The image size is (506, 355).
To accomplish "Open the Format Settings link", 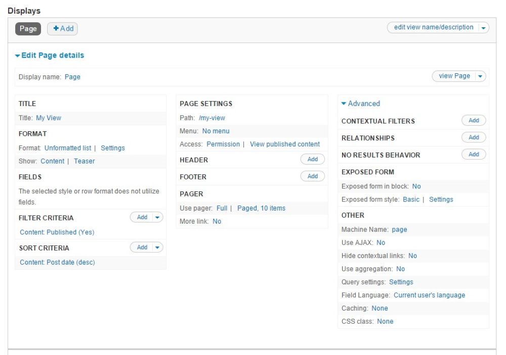I will pyautogui.click(x=113, y=148).
